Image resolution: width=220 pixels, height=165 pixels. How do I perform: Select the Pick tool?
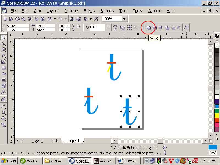click(x=4, y=37)
